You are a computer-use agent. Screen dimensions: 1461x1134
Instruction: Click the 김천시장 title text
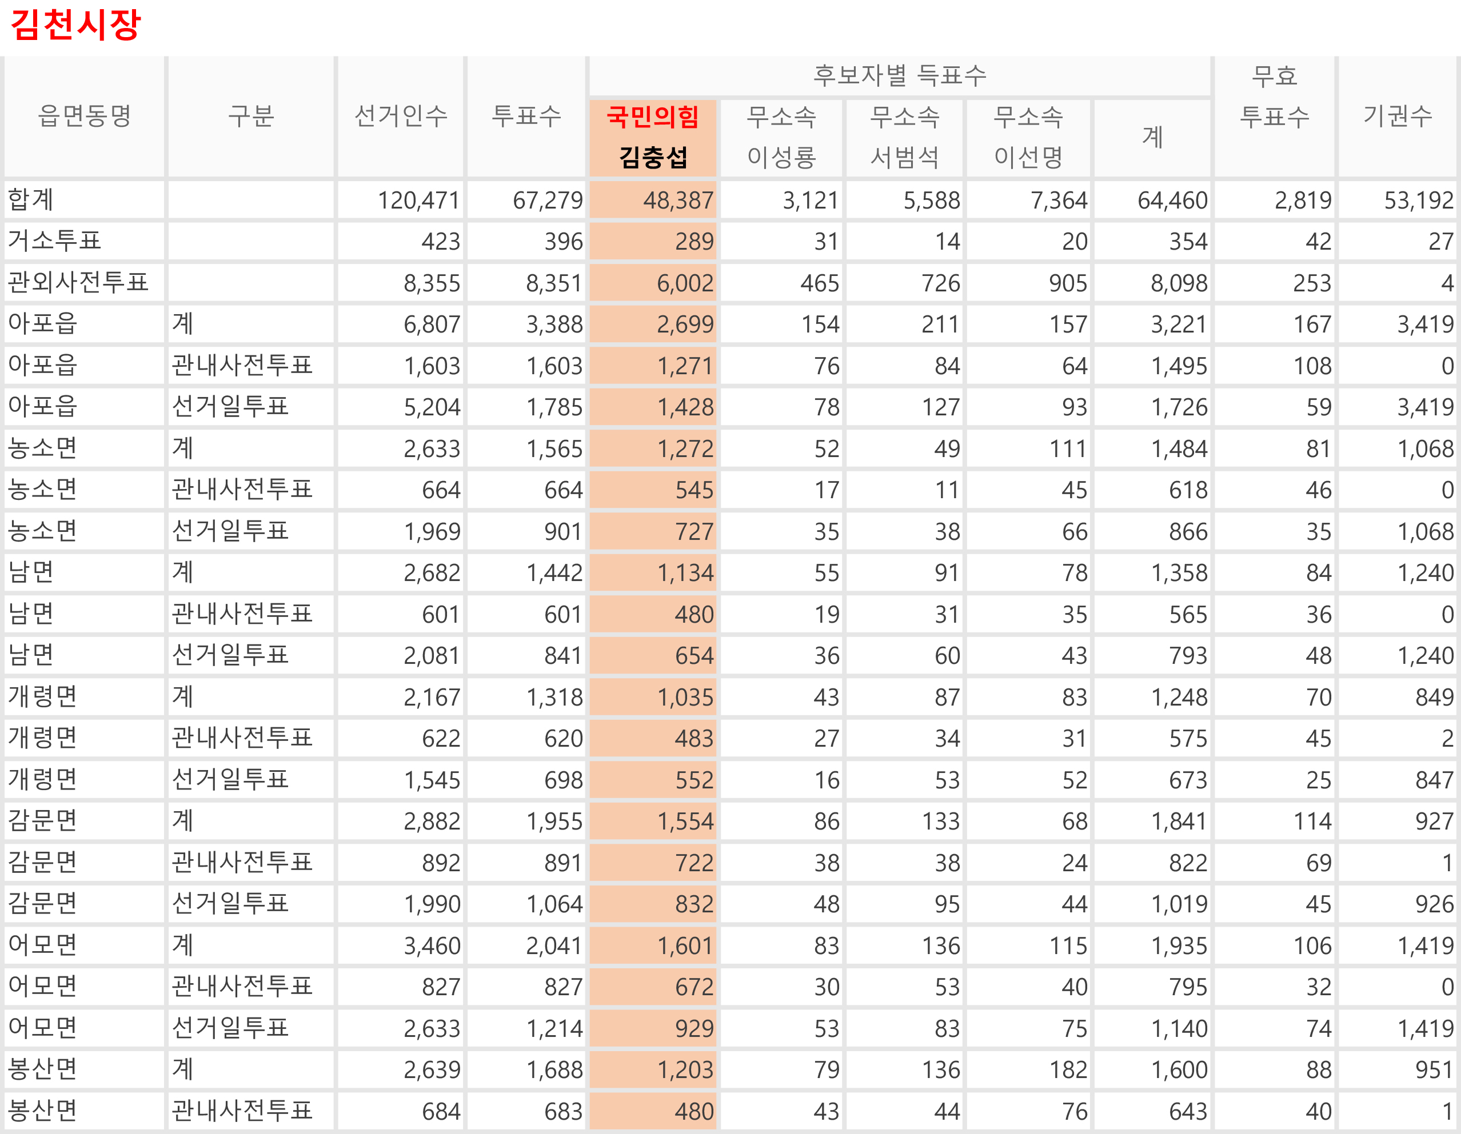pyautogui.click(x=75, y=25)
